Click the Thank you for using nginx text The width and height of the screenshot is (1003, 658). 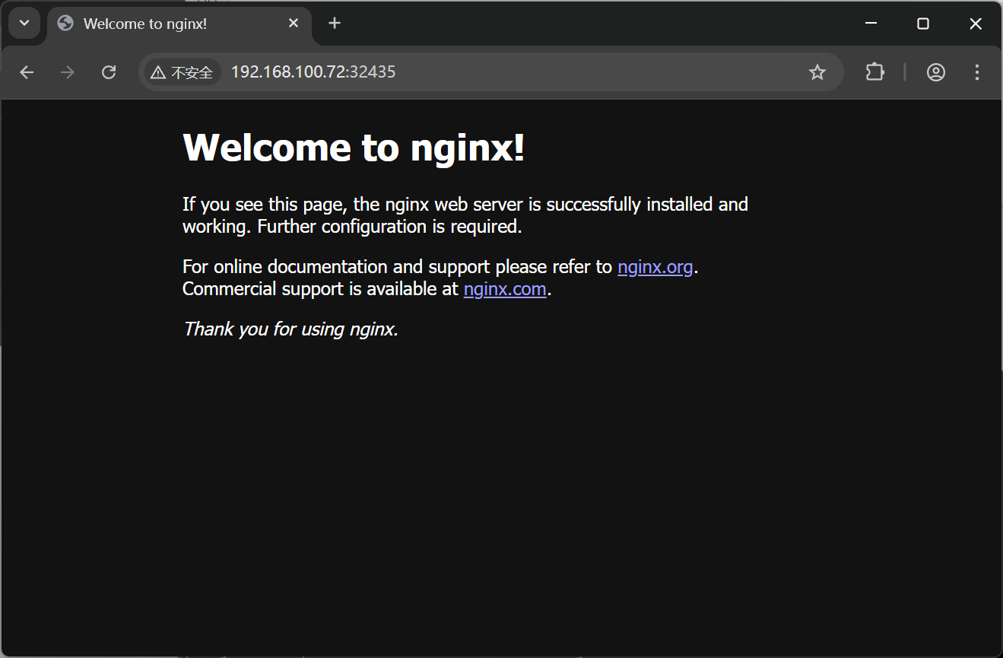[290, 329]
